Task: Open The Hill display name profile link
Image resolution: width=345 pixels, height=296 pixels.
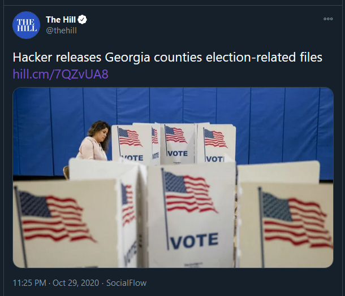Action: click(x=61, y=20)
